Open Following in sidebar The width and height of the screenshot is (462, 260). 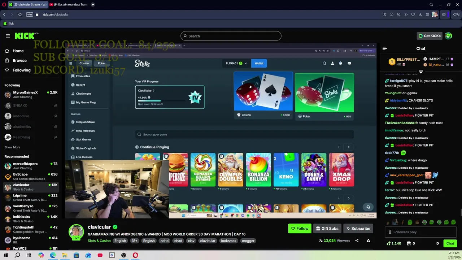[21, 70]
